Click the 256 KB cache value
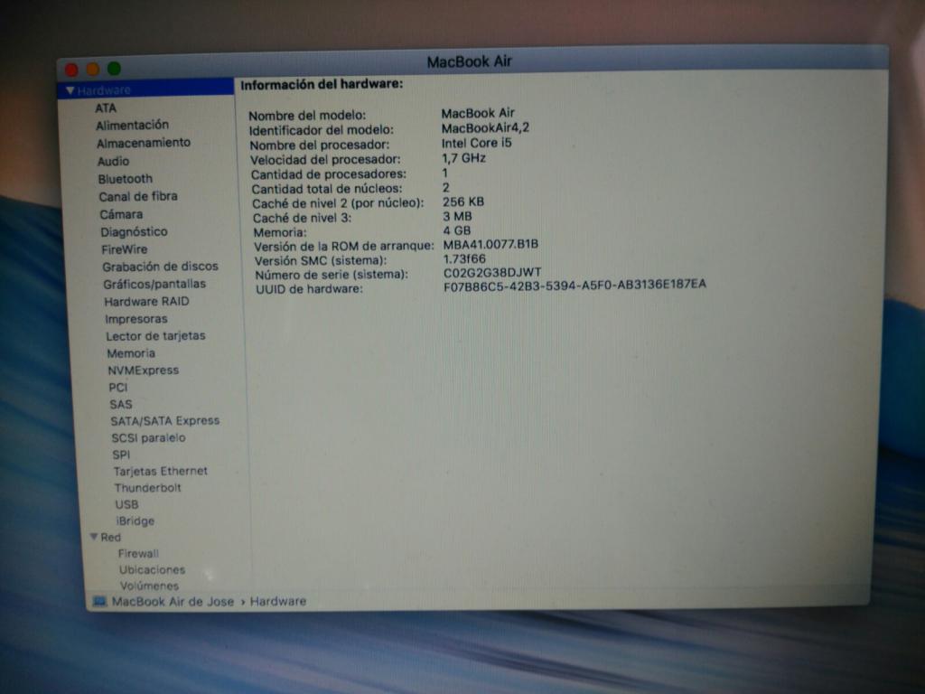 pyautogui.click(x=463, y=202)
